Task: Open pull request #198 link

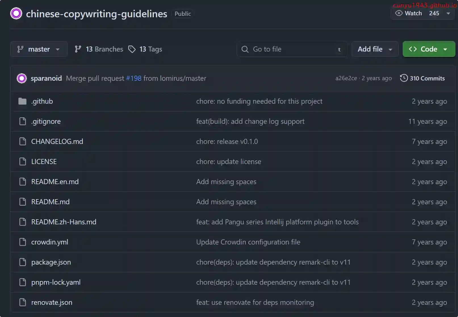Action: (133, 78)
